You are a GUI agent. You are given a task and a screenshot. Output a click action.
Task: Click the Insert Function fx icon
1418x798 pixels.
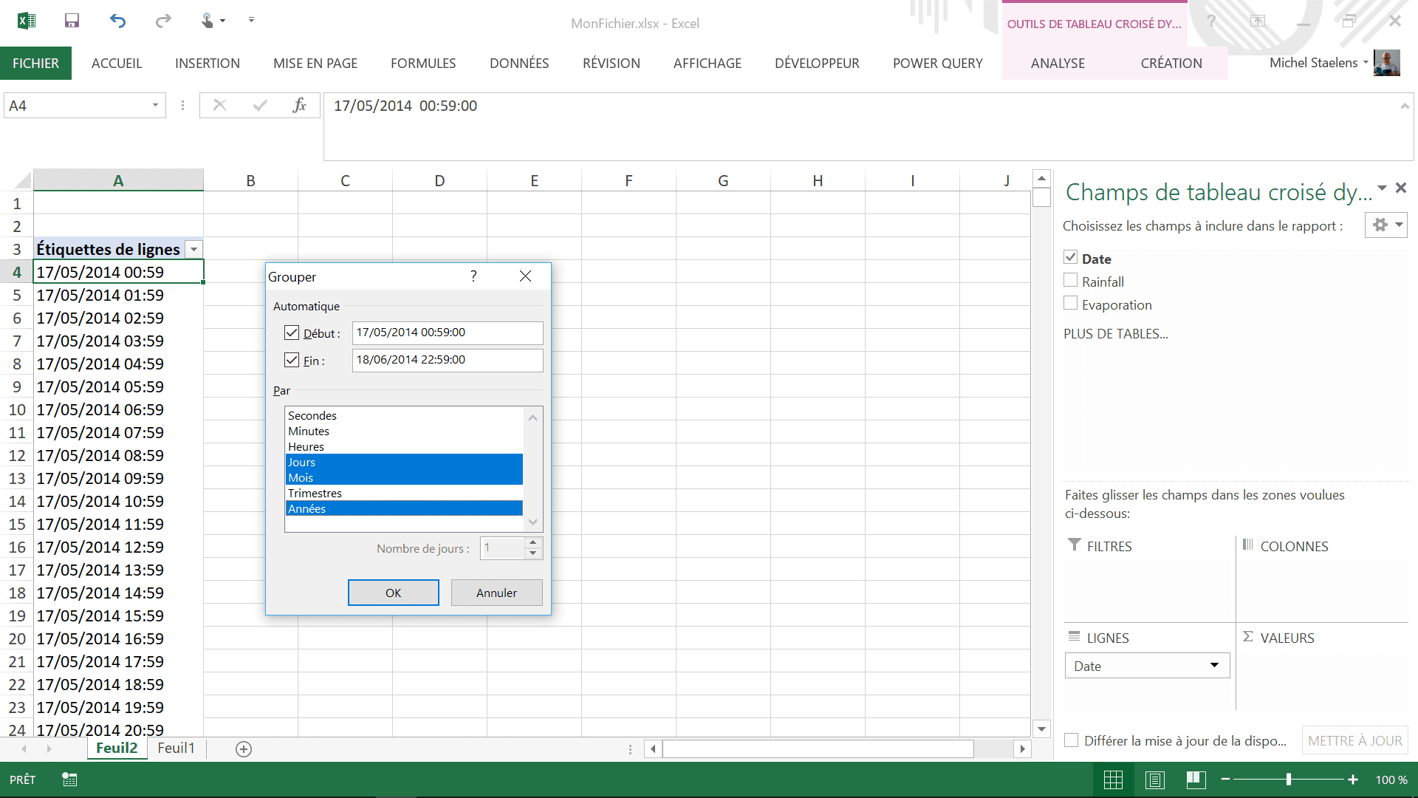tap(299, 106)
